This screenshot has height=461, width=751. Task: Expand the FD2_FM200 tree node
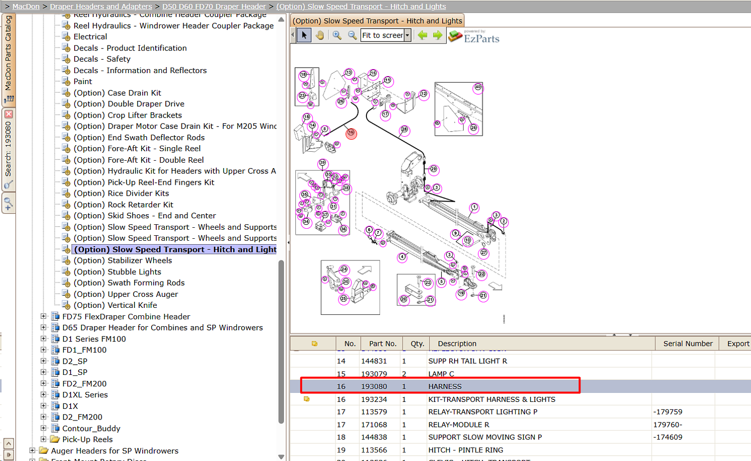tap(44, 383)
